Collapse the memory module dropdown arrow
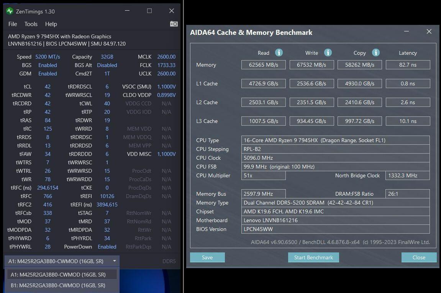Screen dimensions: 441x293 [114, 261]
